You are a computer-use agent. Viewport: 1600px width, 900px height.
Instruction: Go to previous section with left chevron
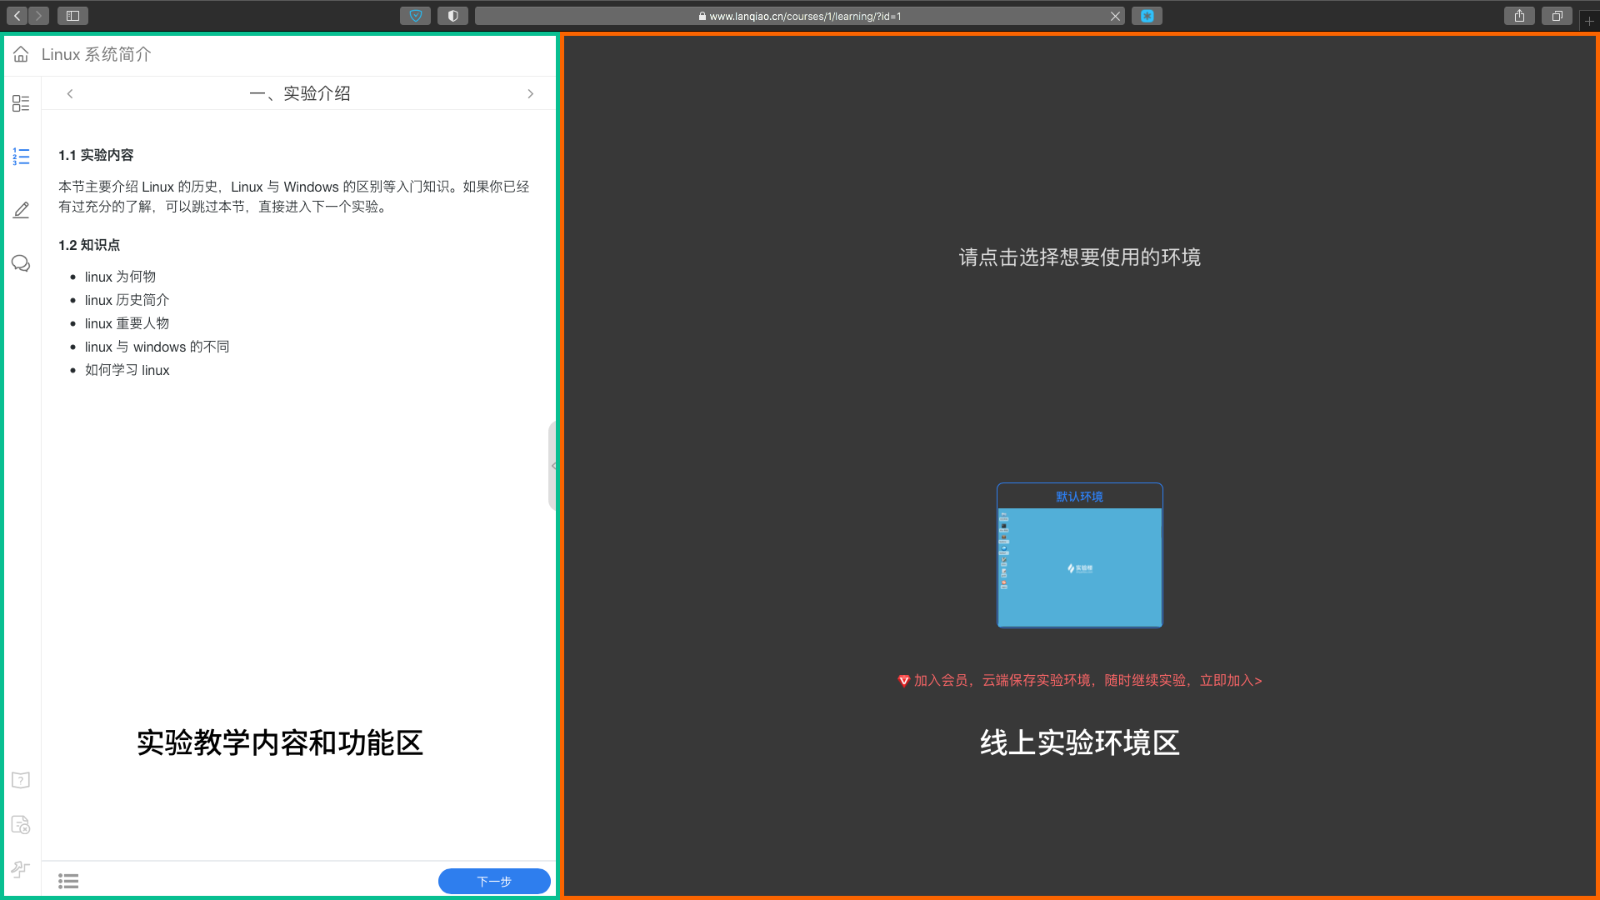click(x=70, y=93)
